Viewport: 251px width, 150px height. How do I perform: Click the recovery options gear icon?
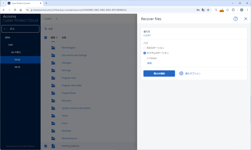[181, 74]
